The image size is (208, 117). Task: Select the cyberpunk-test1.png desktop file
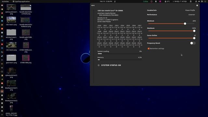click(11, 9)
